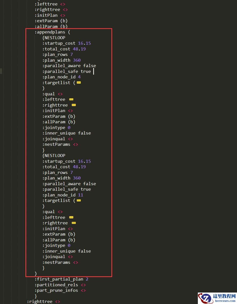
Task: Click the left gutter marker near parallel_safe
Action: point(1,71)
